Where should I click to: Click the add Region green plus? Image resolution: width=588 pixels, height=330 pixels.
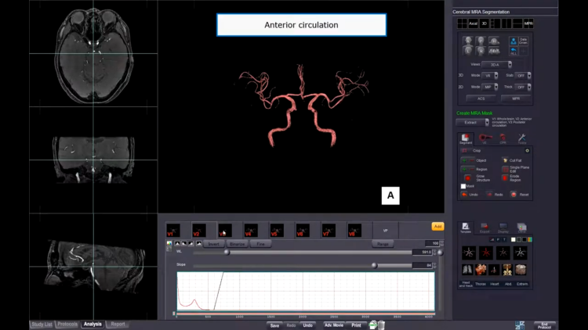point(464,170)
